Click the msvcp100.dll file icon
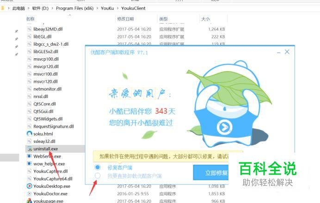The width and height of the screenshot is (320, 203). (30, 59)
